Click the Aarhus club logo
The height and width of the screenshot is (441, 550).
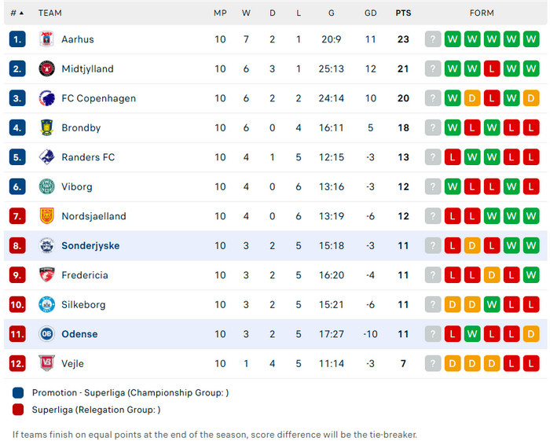tap(47, 39)
